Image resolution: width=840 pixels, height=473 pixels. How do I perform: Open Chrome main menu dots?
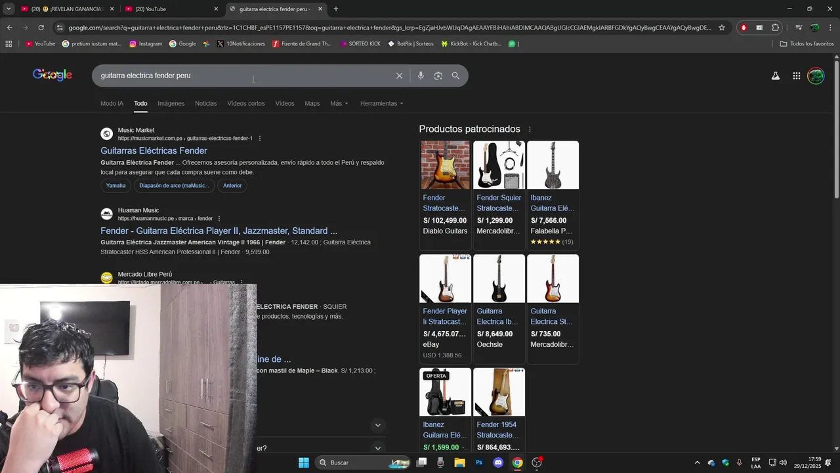[831, 28]
